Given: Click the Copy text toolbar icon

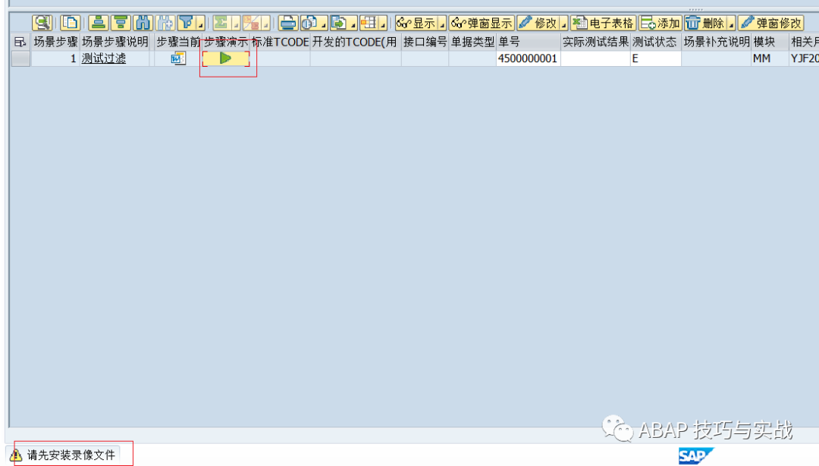Looking at the screenshot, I should click(70, 23).
